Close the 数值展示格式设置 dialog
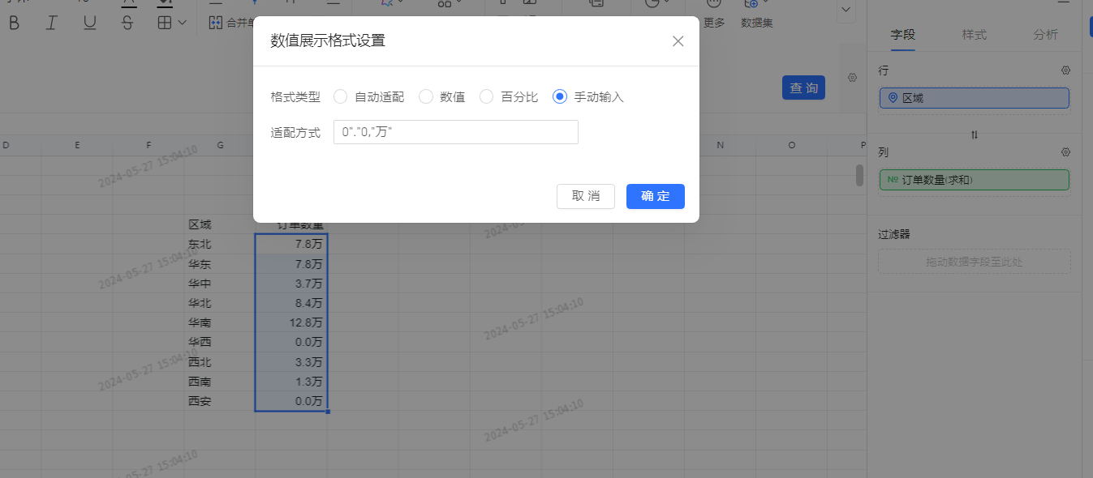1093x478 pixels. [x=678, y=41]
